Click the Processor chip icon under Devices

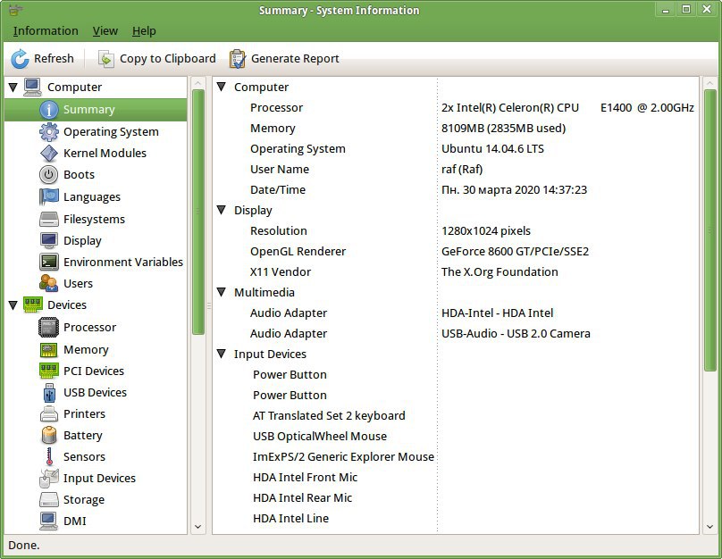pyautogui.click(x=49, y=327)
